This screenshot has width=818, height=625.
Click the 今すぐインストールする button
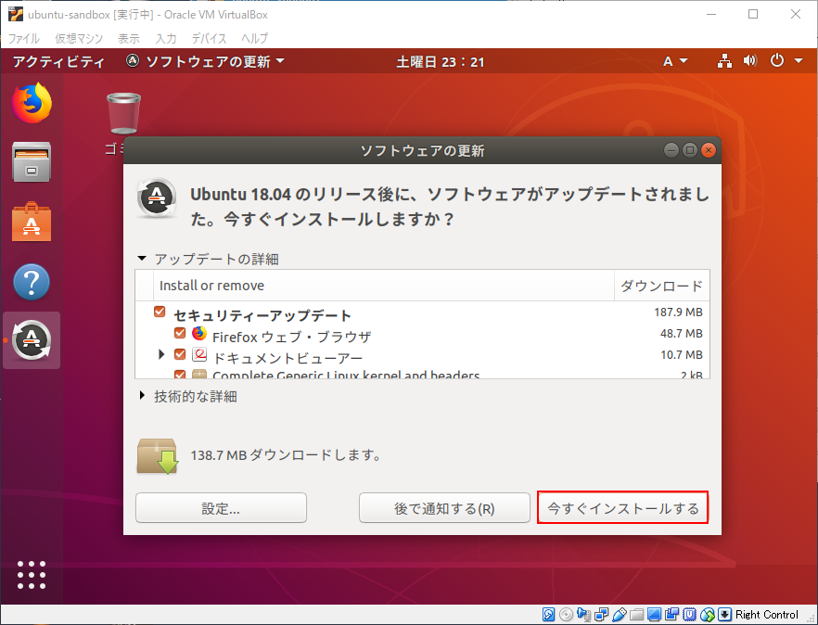point(623,507)
